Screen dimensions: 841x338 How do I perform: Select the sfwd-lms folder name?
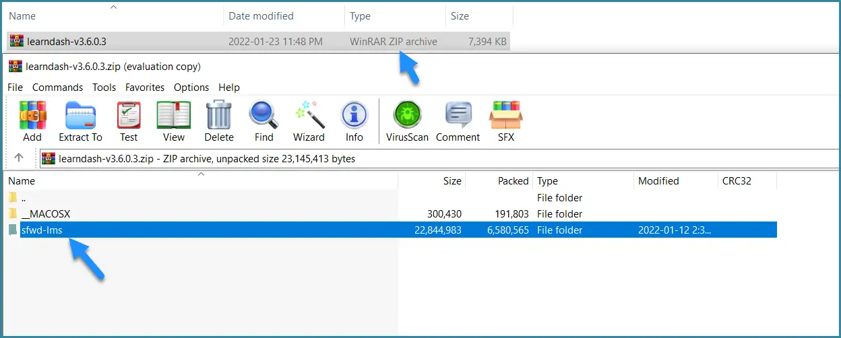[x=42, y=230]
